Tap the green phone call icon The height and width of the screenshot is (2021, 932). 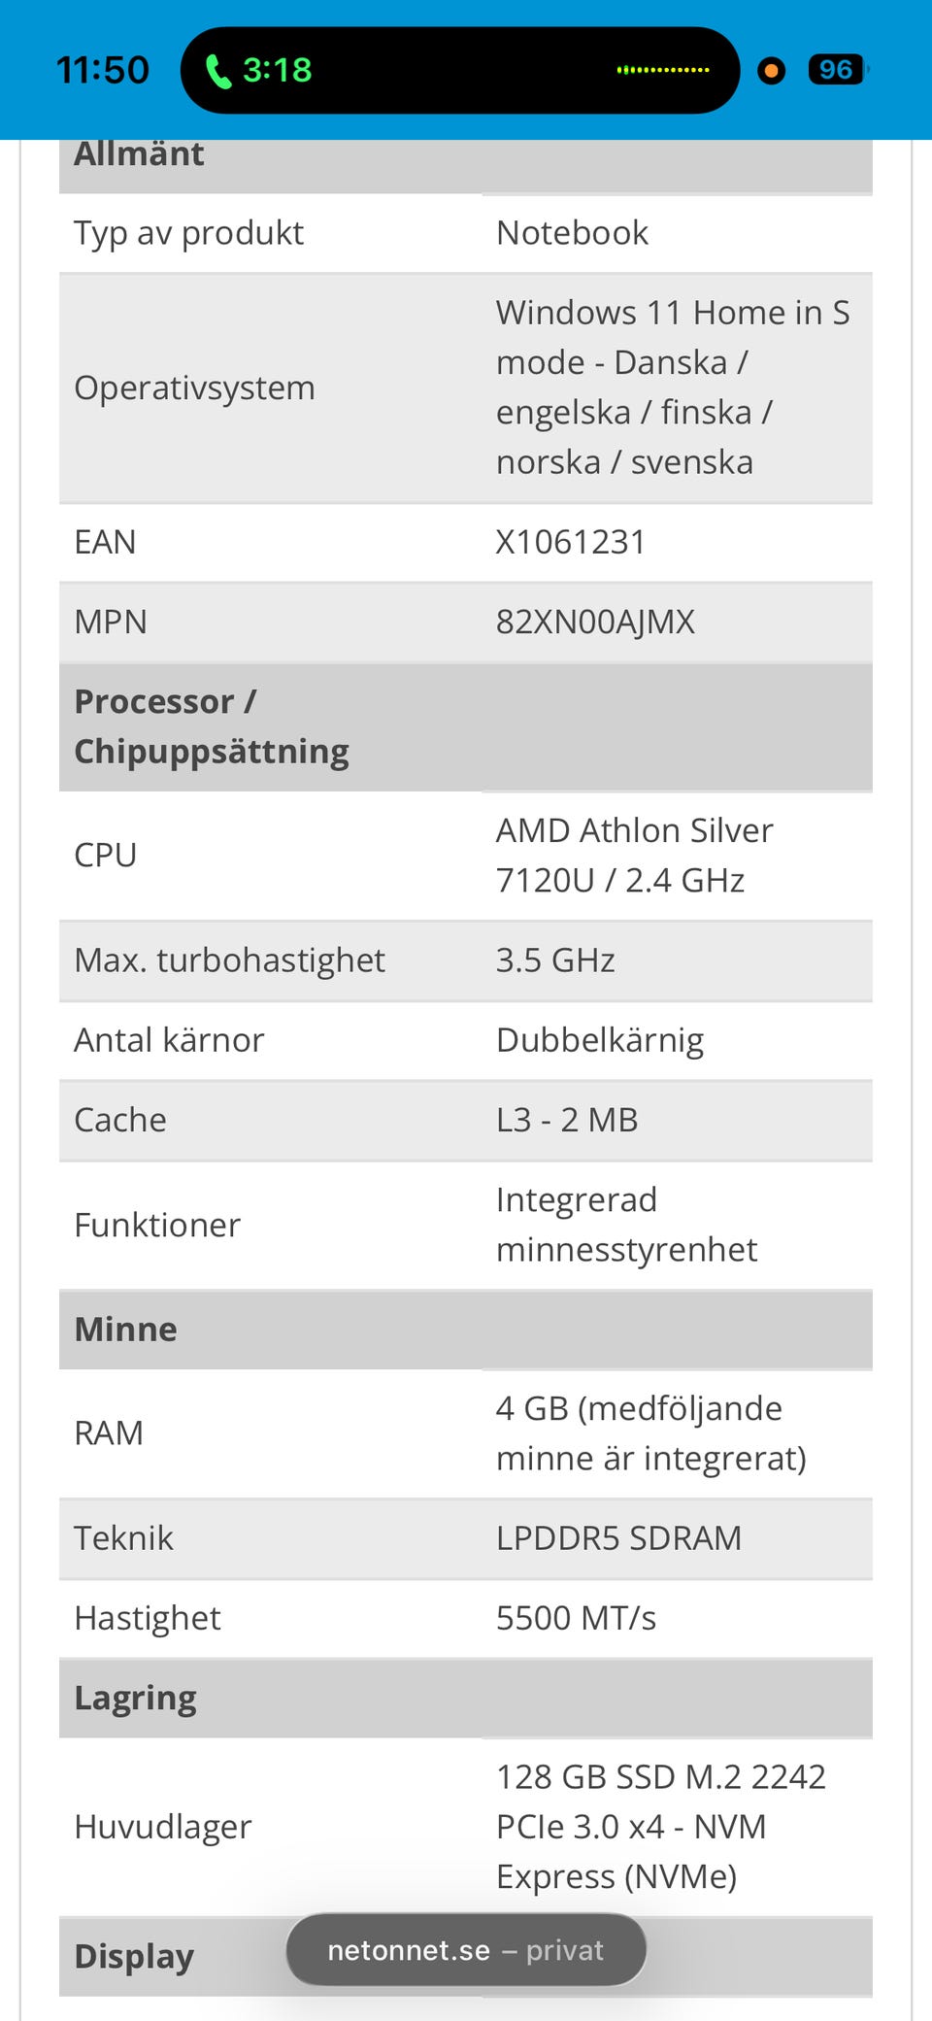click(218, 71)
